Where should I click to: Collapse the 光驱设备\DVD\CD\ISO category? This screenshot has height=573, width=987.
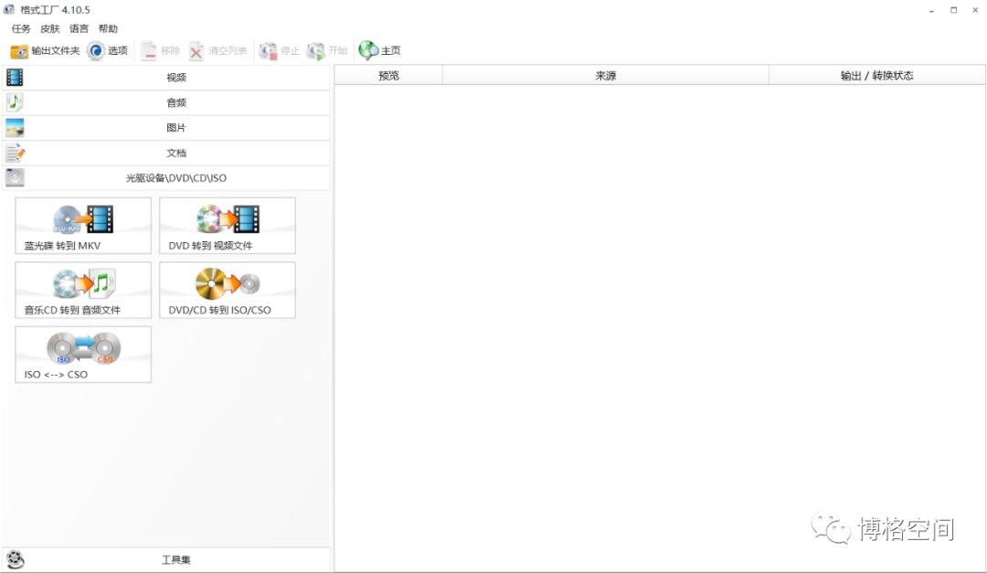(x=166, y=178)
